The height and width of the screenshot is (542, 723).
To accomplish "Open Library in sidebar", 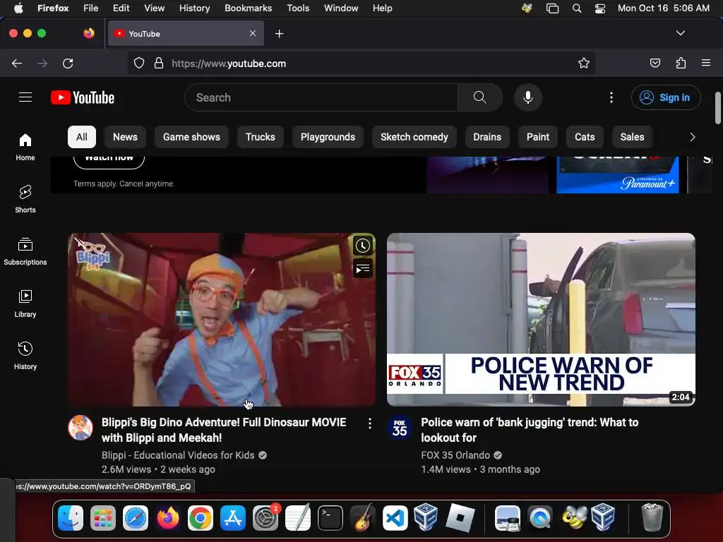I will (x=25, y=303).
